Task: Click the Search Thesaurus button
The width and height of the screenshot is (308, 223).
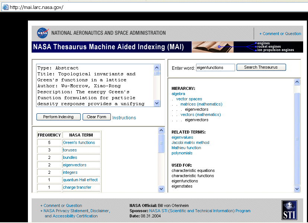Action: click(x=261, y=67)
